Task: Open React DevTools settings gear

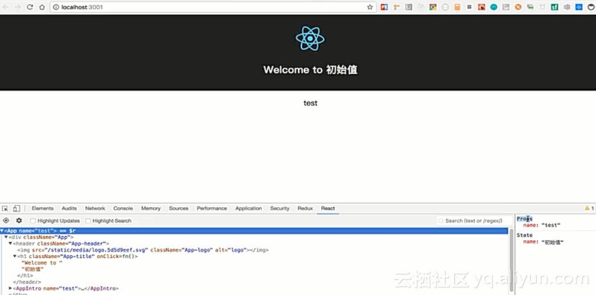Action: (x=19, y=221)
